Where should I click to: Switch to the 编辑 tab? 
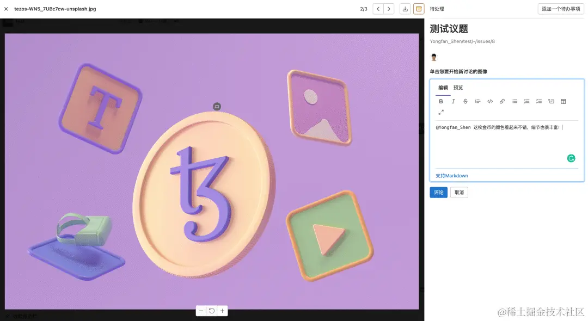443,88
